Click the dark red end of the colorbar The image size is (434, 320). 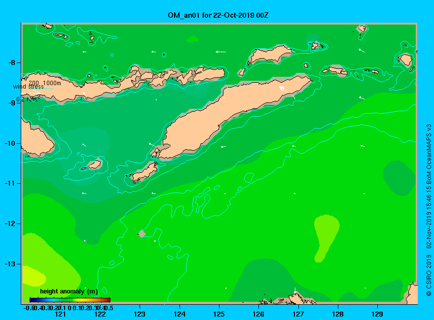point(108,300)
